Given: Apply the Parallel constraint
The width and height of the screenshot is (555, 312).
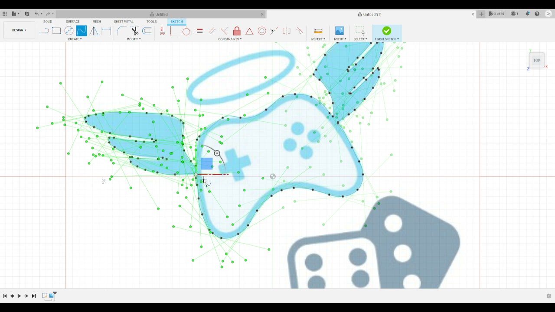Looking at the screenshot, I should pos(212,31).
